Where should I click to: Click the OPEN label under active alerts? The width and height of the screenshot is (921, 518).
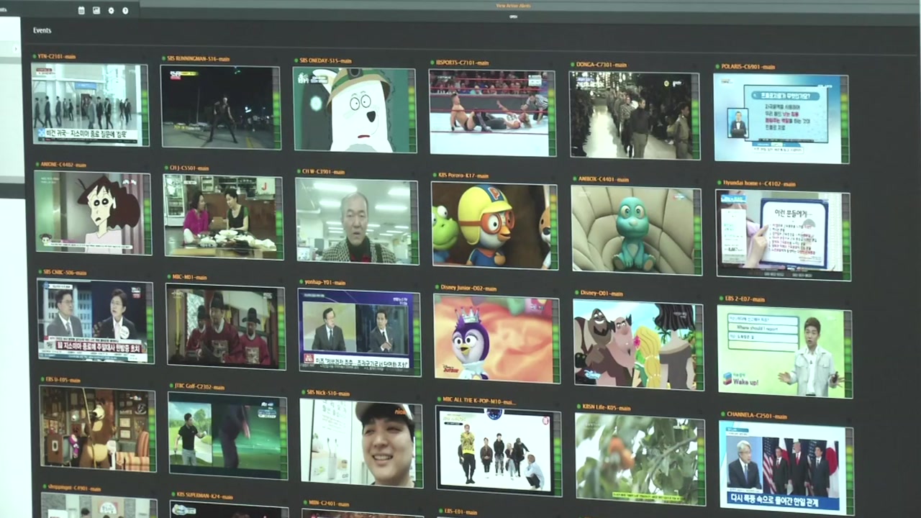click(x=513, y=16)
